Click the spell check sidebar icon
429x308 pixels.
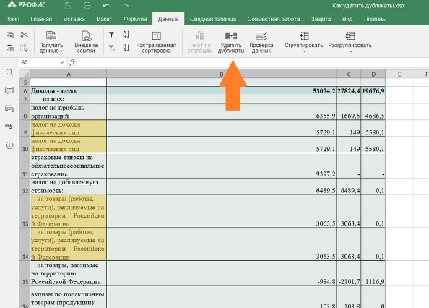click(x=9, y=127)
